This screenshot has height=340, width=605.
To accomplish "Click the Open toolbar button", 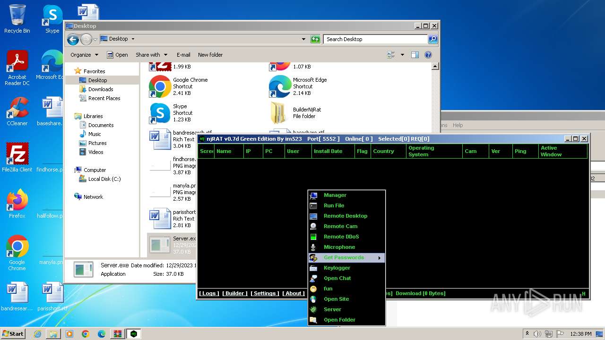I will 117,55.
